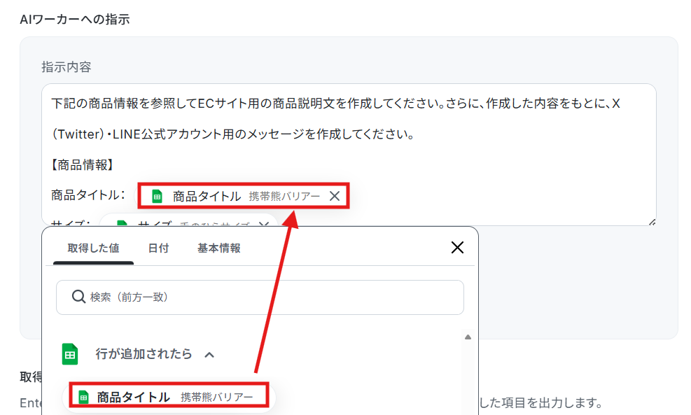Switch to the 取得した値 tab

93,248
